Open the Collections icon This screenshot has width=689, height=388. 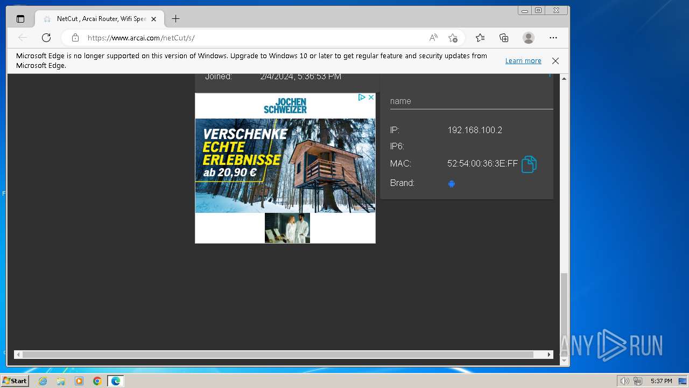pos(504,38)
